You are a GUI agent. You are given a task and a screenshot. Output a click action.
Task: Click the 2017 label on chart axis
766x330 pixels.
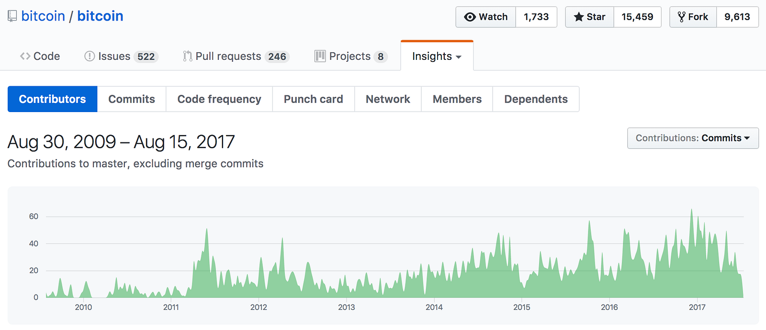pyautogui.click(x=697, y=307)
